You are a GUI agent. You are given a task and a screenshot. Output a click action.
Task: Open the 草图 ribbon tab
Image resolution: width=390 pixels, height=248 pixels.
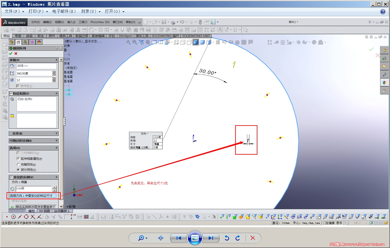coord(18,36)
